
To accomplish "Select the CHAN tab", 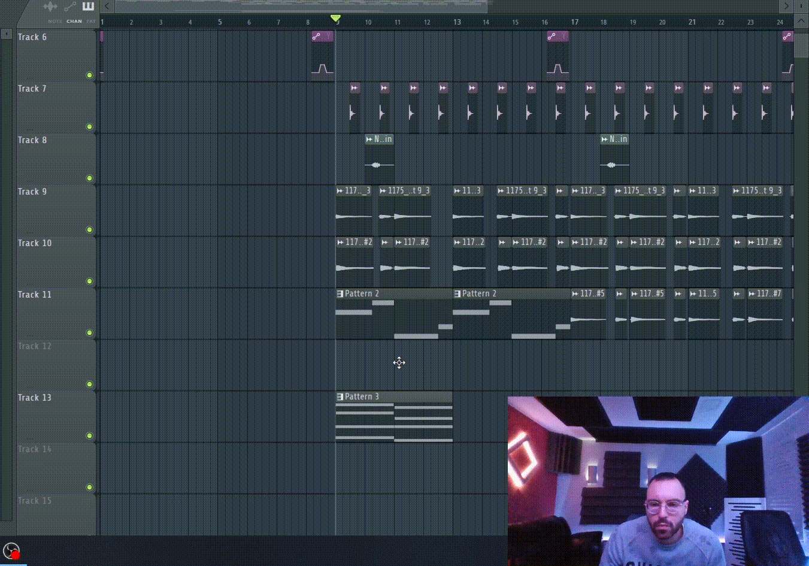I will point(74,22).
